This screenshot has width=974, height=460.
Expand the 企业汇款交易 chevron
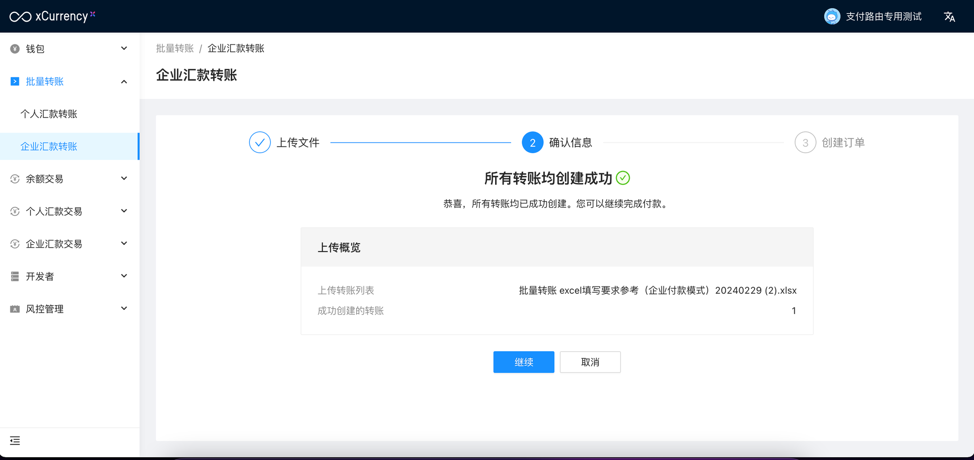pos(124,244)
